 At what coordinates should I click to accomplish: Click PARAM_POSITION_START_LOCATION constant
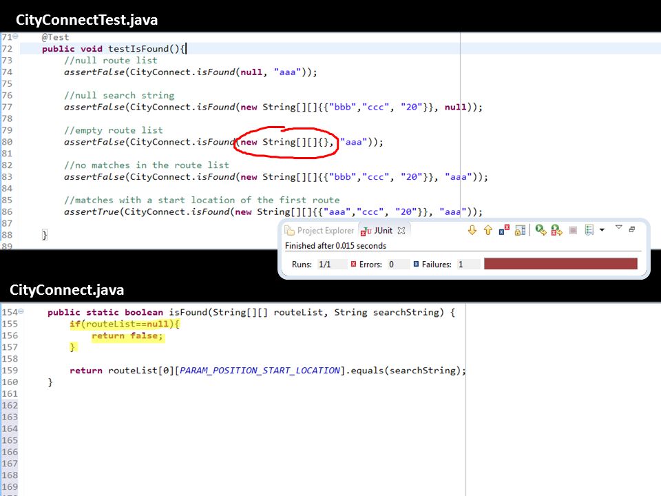pyautogui.click(x=260, y=371)
